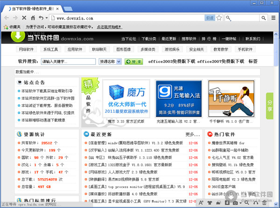Image resolution: width=280 pixels, height=208 pixels.
Task: Open 下载分类 in site navigation
Action: pyautogui.click(x=149, y=39)
